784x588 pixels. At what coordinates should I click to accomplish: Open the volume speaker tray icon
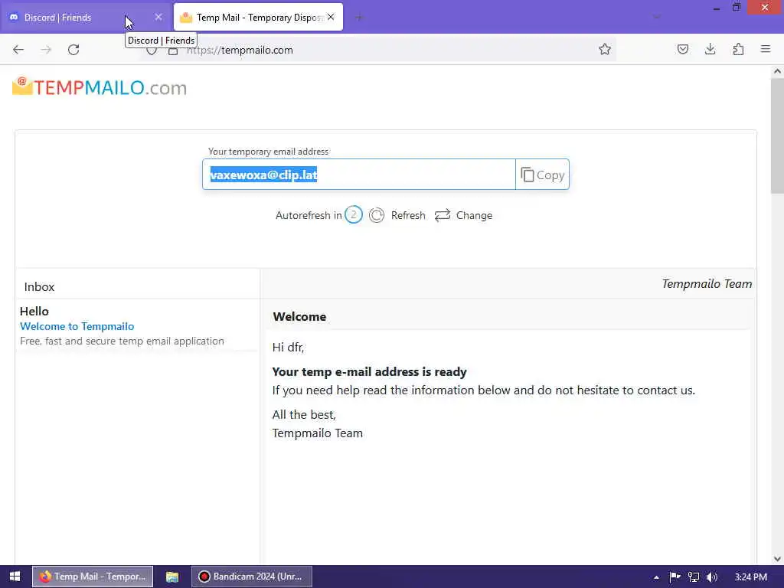click(x=712, y=577)
